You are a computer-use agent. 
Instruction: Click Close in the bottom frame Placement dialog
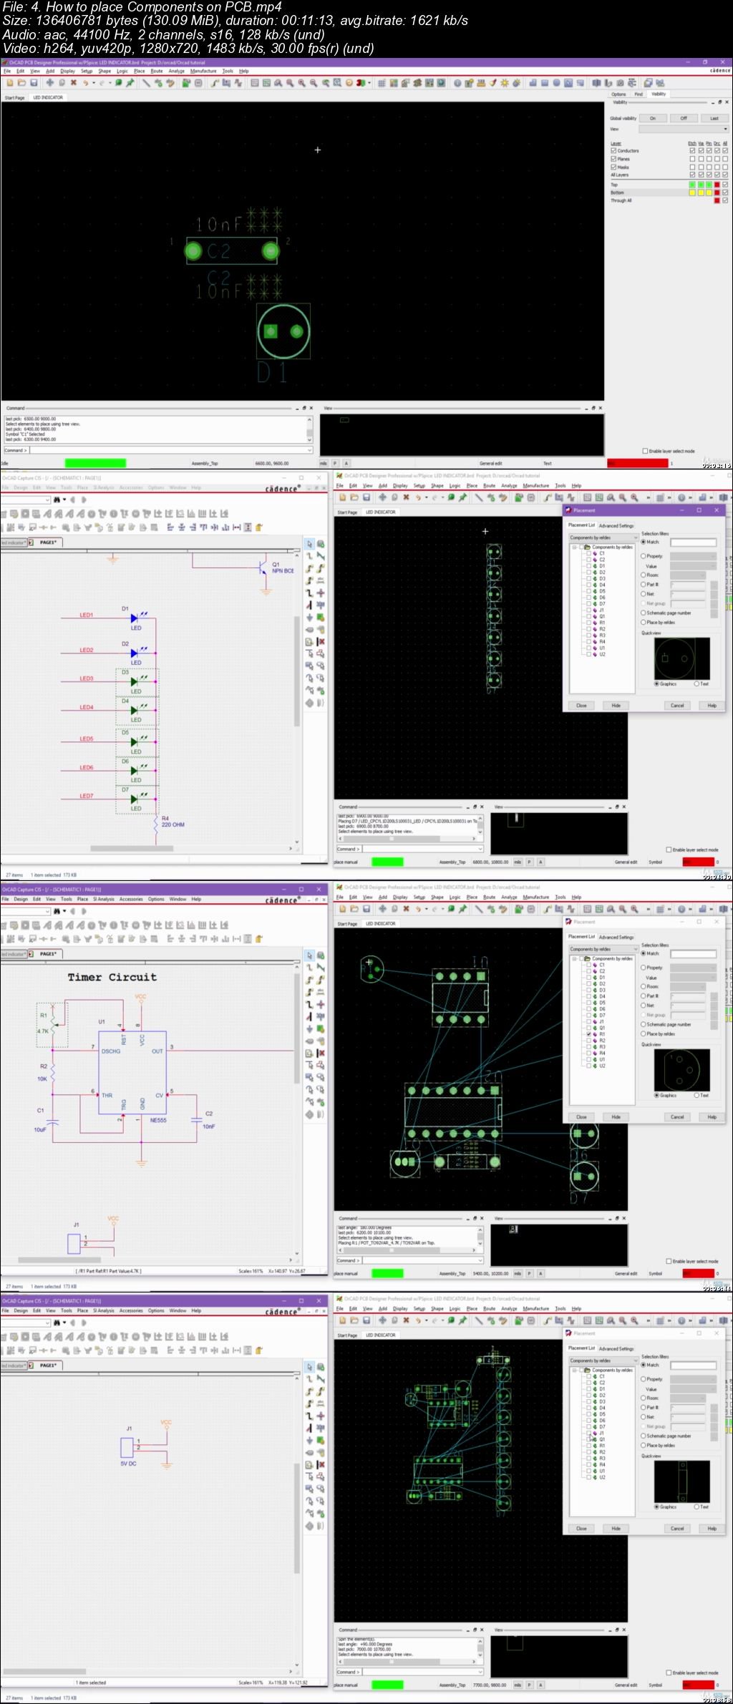coord(582,1529)
